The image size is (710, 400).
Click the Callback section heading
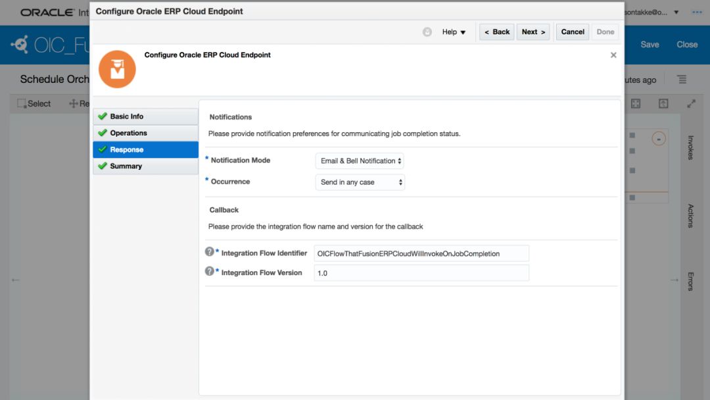pos(224,210)
